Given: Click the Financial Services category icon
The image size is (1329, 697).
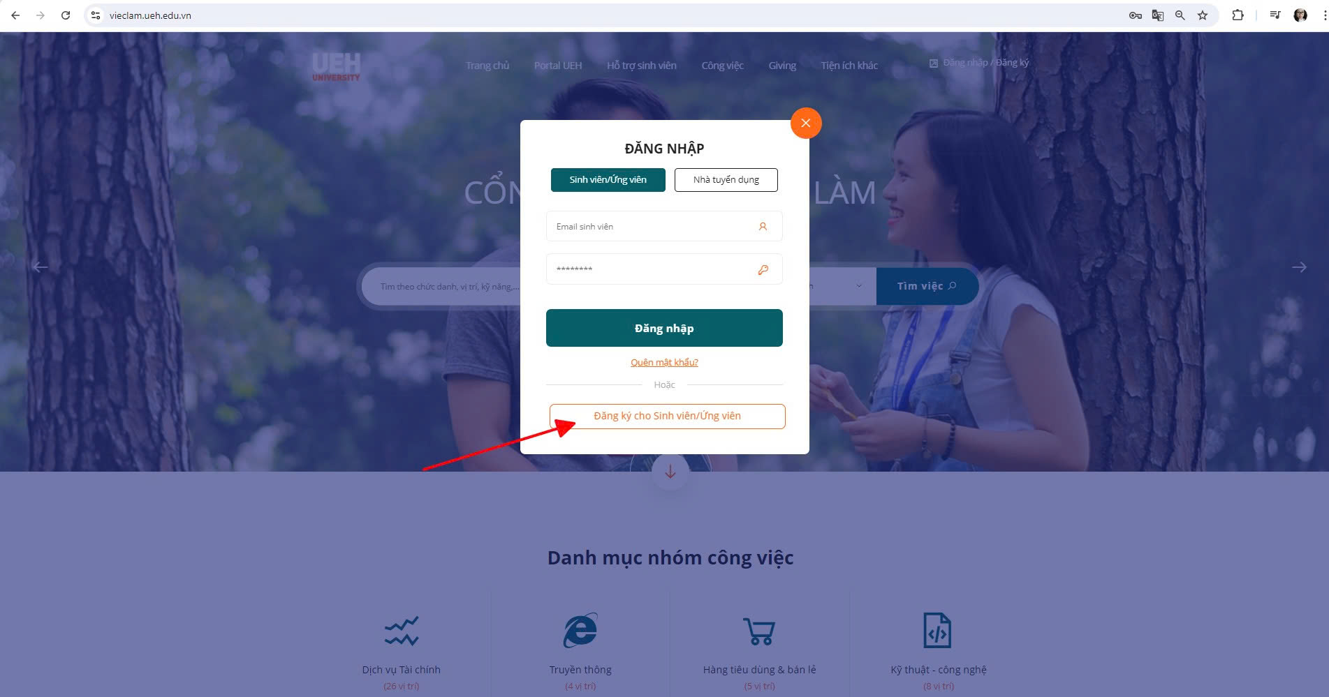Looking at the screenshot, I should coord(402,631).
